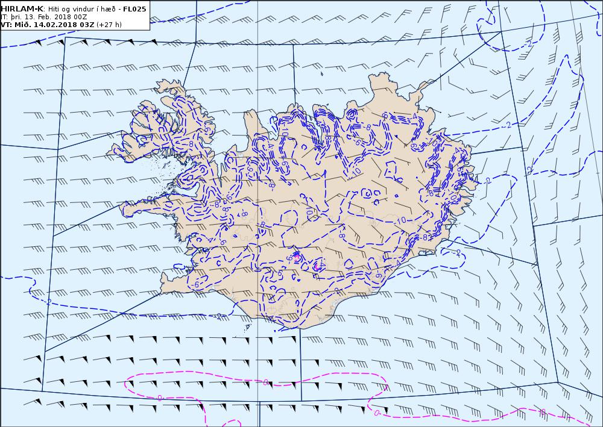Click the HIRLAM-K model name in header
This screenshot has height=427, width=603.
pyautogui.click(x=22, y=9)
